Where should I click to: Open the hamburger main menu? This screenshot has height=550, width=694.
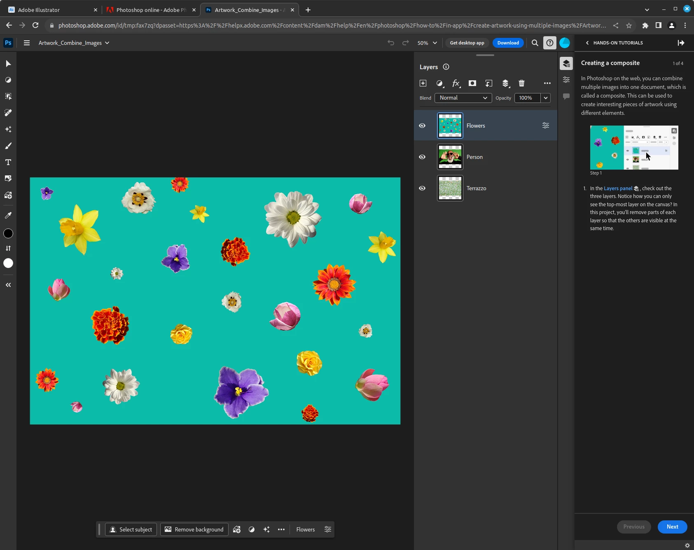(x=27, y=43)
